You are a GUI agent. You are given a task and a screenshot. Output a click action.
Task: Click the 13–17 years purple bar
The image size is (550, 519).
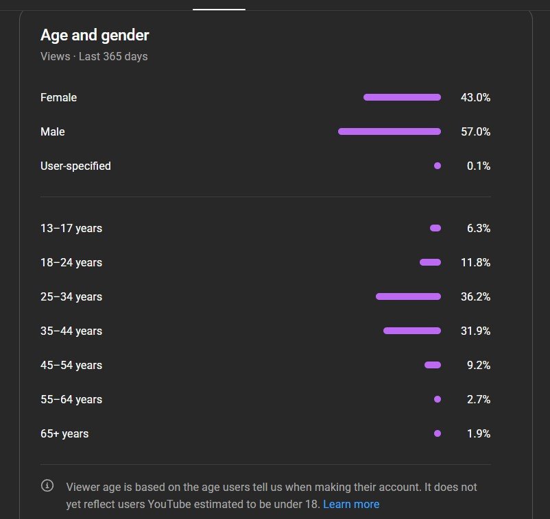pyautogui.click(x=435, y=228)
